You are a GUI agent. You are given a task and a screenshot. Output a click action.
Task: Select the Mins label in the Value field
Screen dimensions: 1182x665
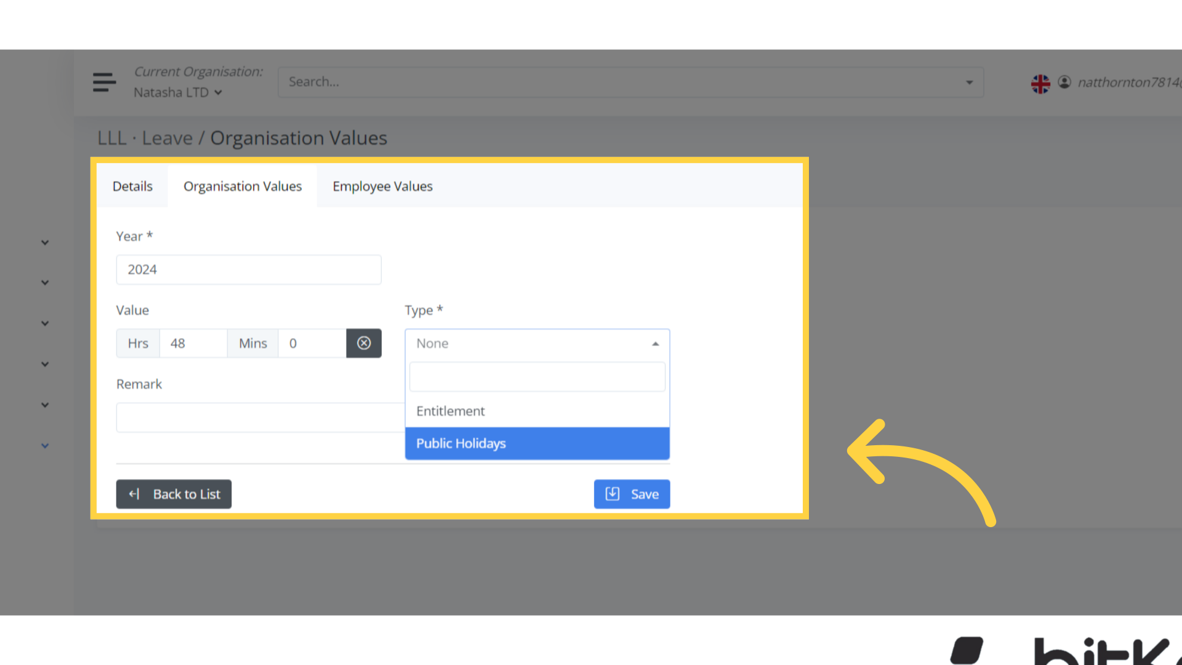click(252, 343)
